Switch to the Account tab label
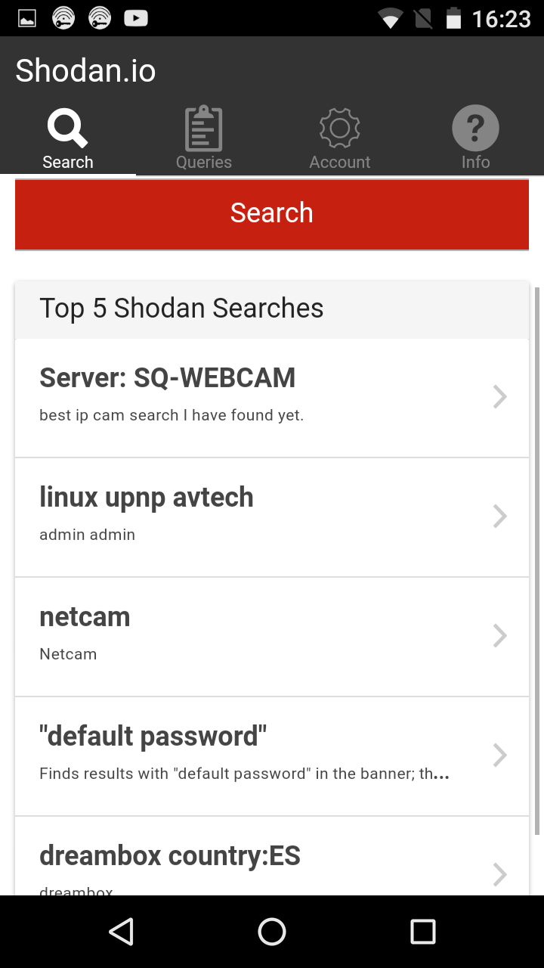544x968 pixels. 339,163
